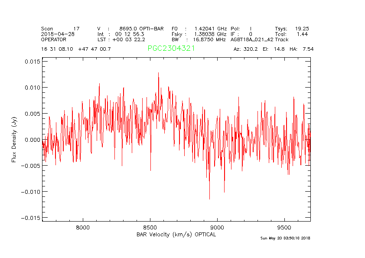Click the 0.010 y-axis tick label

tap(32, 88)
